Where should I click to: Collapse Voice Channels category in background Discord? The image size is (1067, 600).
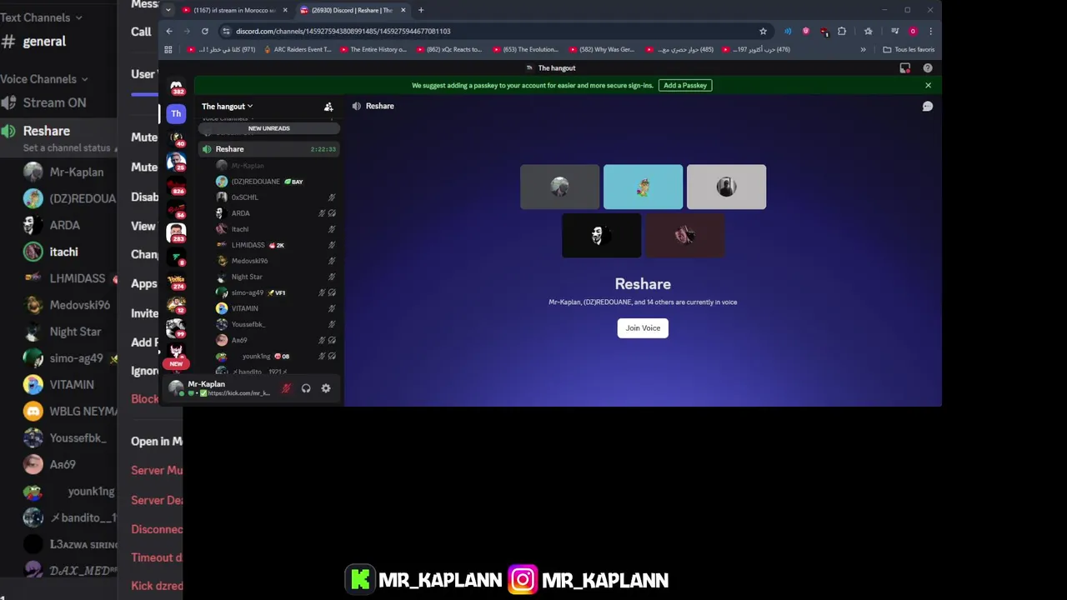44,79
